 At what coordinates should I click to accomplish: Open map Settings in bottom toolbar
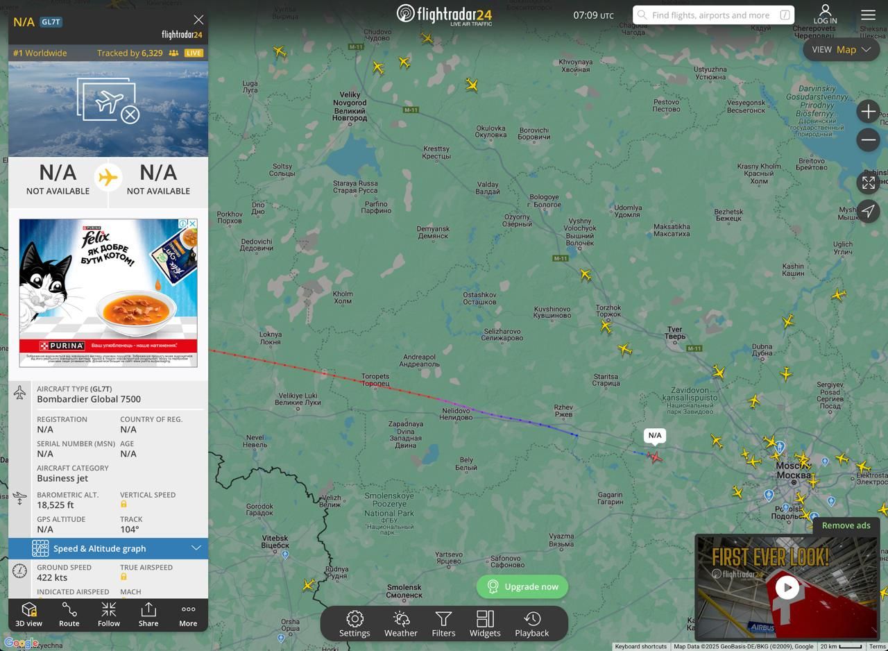pyautogui.click(x=355, y=623)
